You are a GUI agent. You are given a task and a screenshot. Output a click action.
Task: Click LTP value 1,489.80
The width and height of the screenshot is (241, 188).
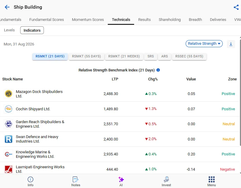(111, 109)
